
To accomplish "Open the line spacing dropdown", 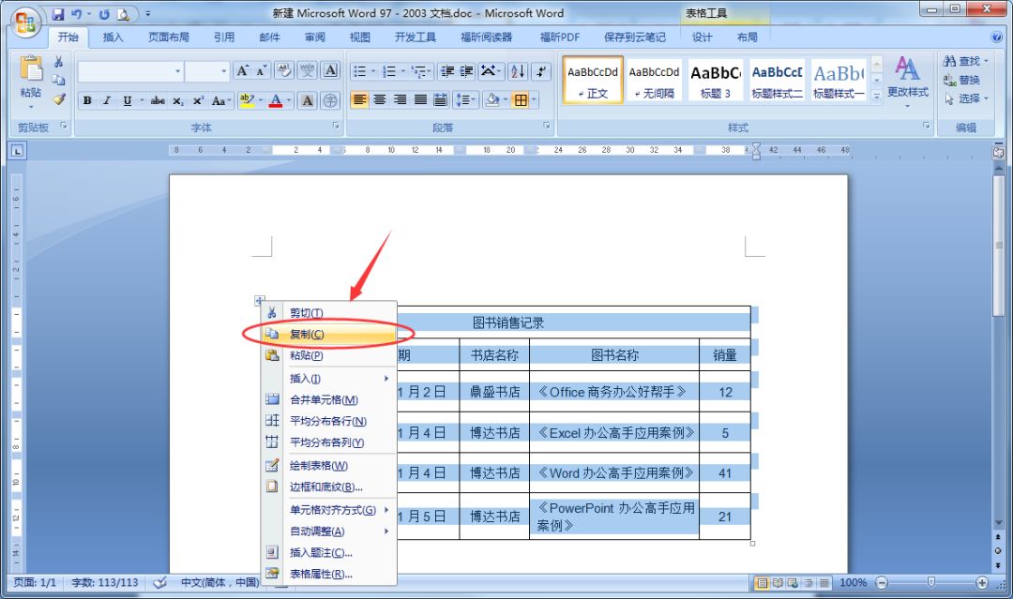I will click(x=465, y=99).
